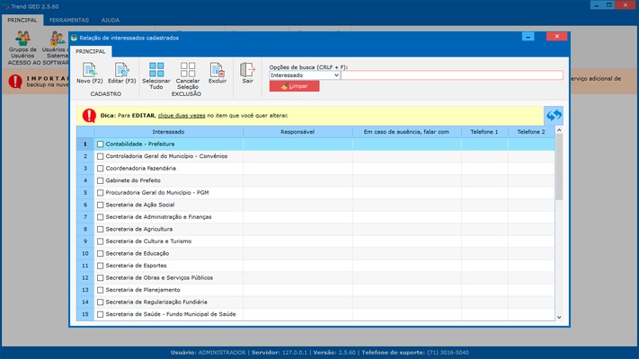Check Secretaria de Planejamento checkbox
Image resolution: width=639 pixels, height=359 pixels.
point(101,290)
